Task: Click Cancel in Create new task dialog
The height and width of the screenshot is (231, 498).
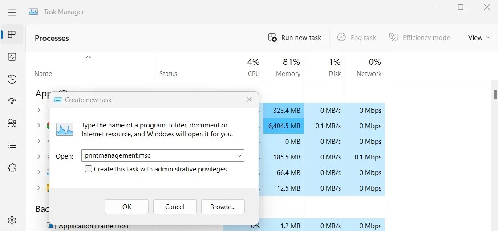Action: pos(175,207)
